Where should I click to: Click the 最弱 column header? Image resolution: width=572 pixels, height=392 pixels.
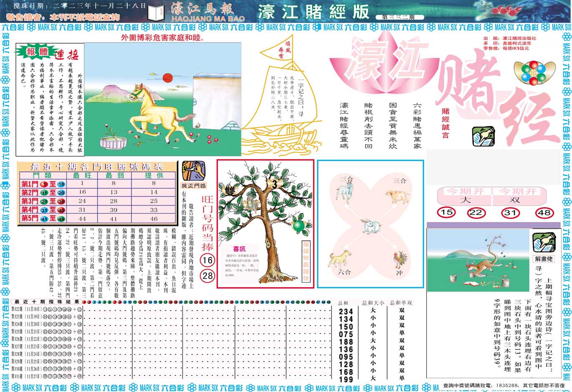click(x=114, y=175)
